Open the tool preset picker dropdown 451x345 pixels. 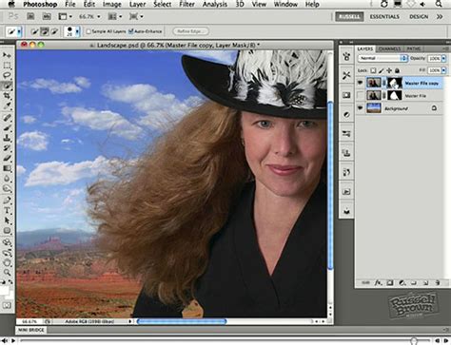pos(19,31)
